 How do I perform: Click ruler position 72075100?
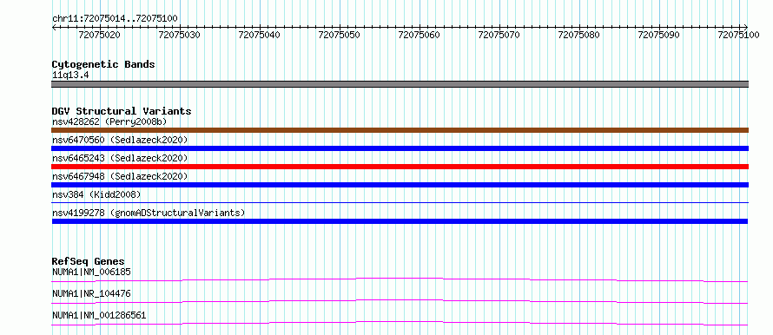[x=738, y=35]
